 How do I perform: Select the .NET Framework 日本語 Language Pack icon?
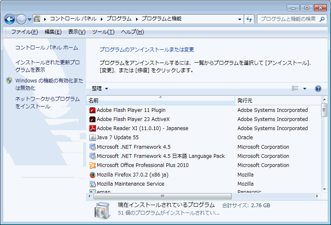coord(92,156)
